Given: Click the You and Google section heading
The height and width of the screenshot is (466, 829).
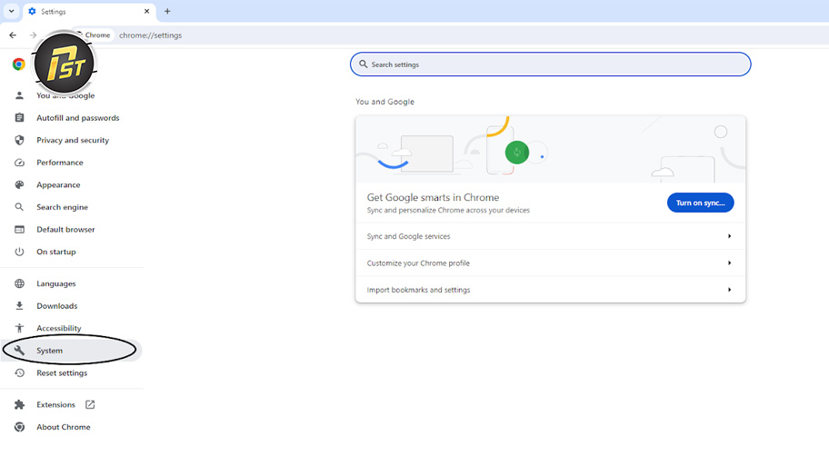Looking at the screenshot, I should click(385, 102).
